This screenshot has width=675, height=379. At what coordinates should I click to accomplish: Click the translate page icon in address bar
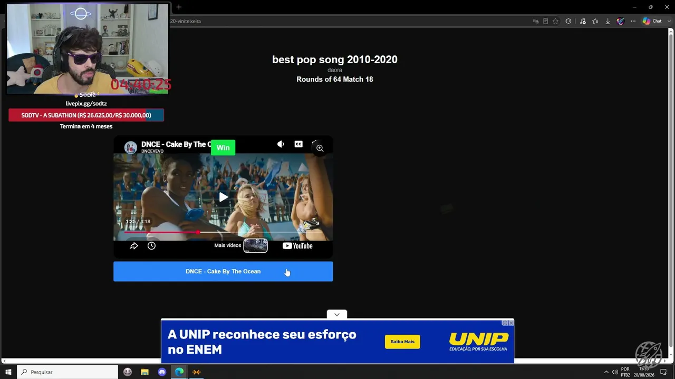click(535, 21)
